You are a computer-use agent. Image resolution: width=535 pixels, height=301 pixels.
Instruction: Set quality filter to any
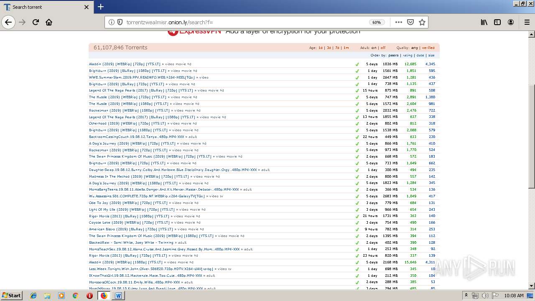415,48
